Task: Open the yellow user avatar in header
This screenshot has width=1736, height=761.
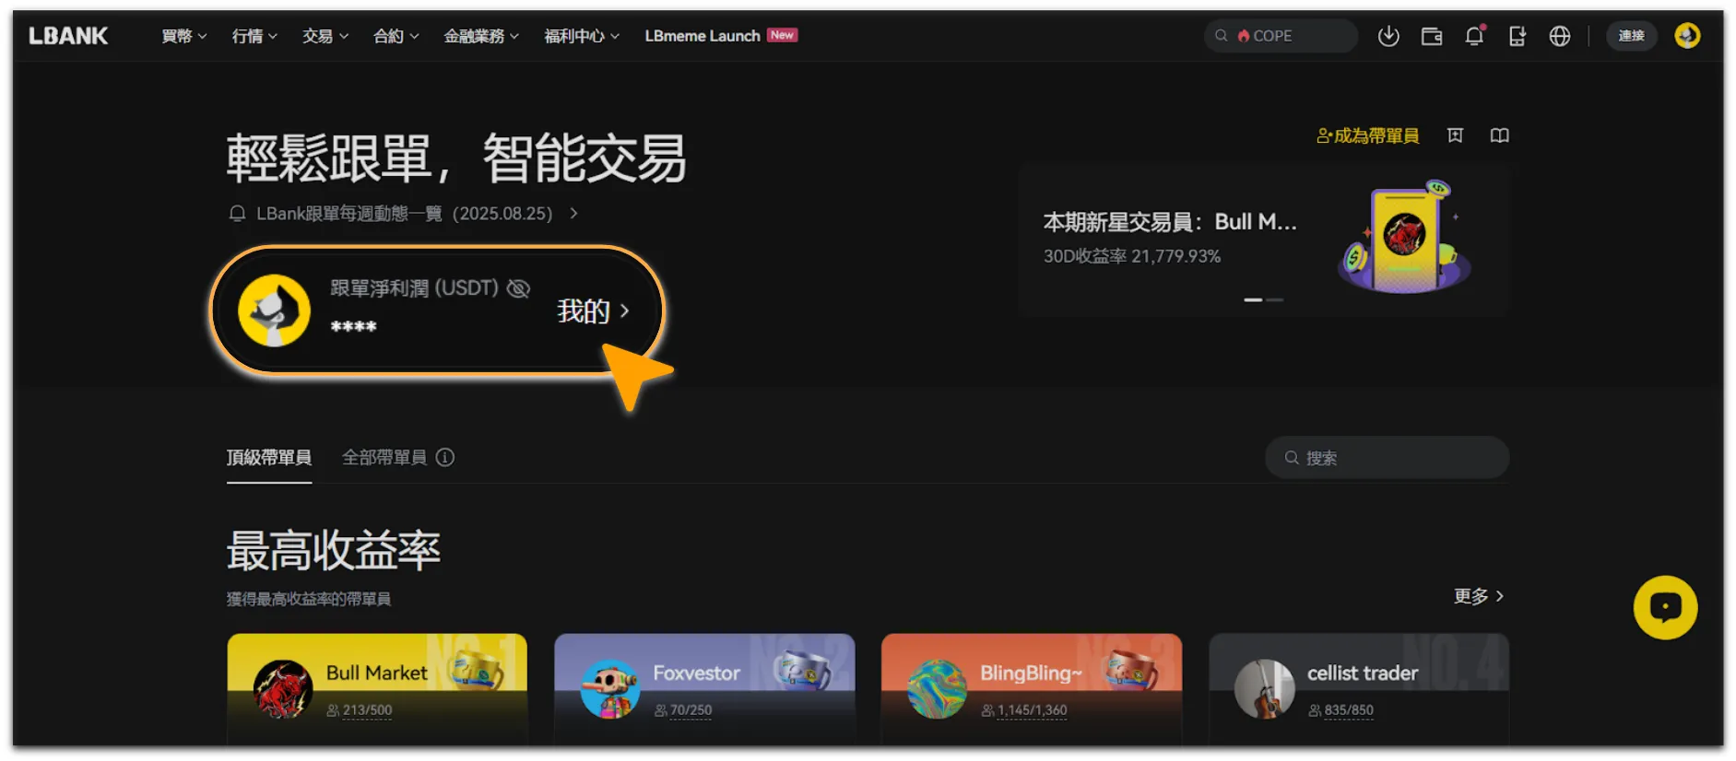Action: click(1687, 36)
